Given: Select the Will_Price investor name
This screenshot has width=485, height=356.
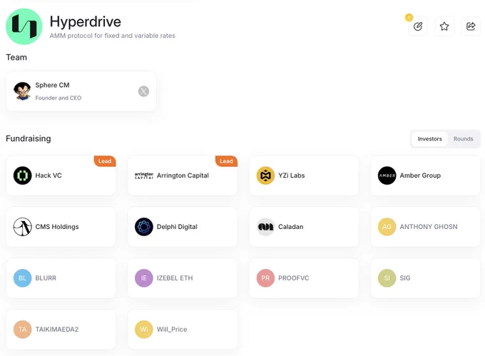Looking at the screenshot, I should [x=172, y=330].
